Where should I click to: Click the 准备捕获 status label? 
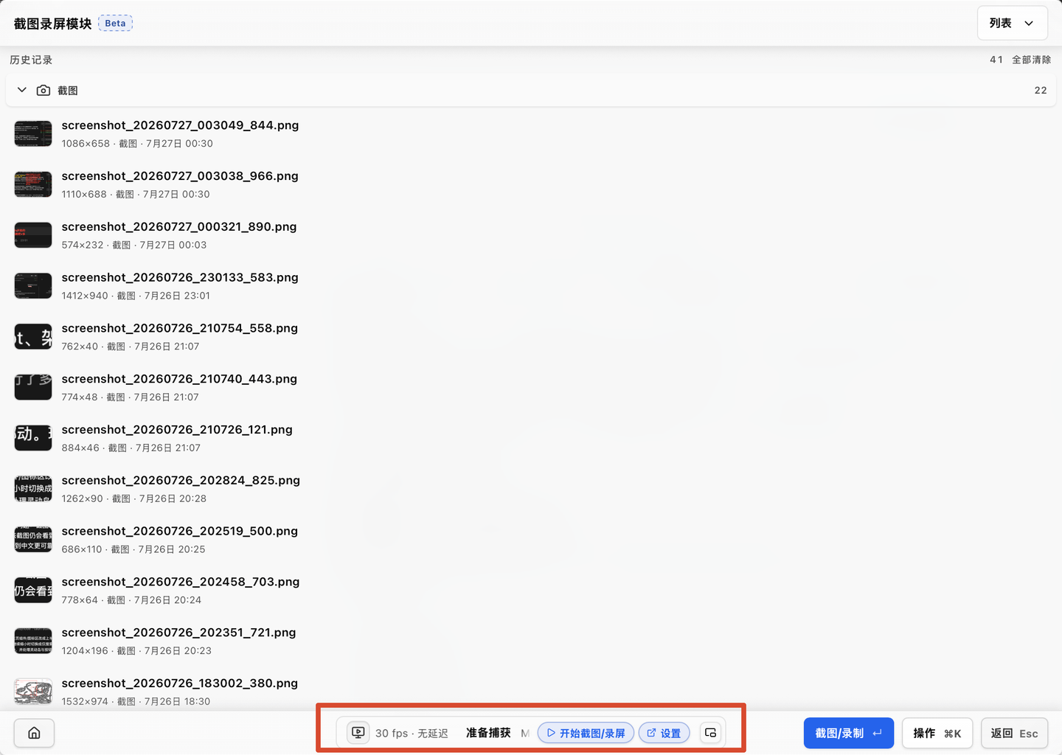click(488, 733)
